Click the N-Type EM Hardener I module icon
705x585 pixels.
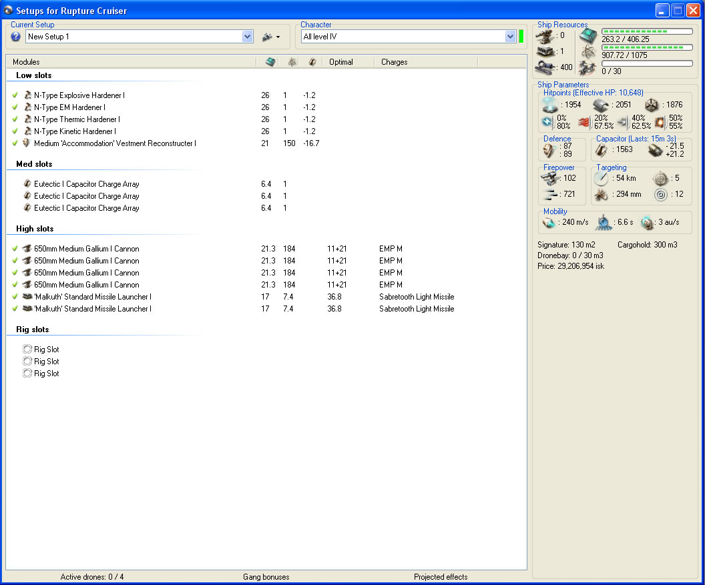coord(27,107)
